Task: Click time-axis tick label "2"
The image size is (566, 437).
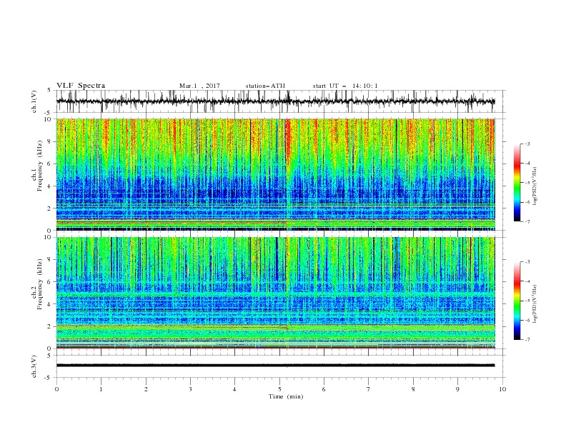Action: [x=146, y=389]
